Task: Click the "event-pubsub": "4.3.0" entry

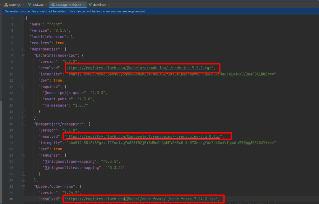Action: click(x=68, y=99)
